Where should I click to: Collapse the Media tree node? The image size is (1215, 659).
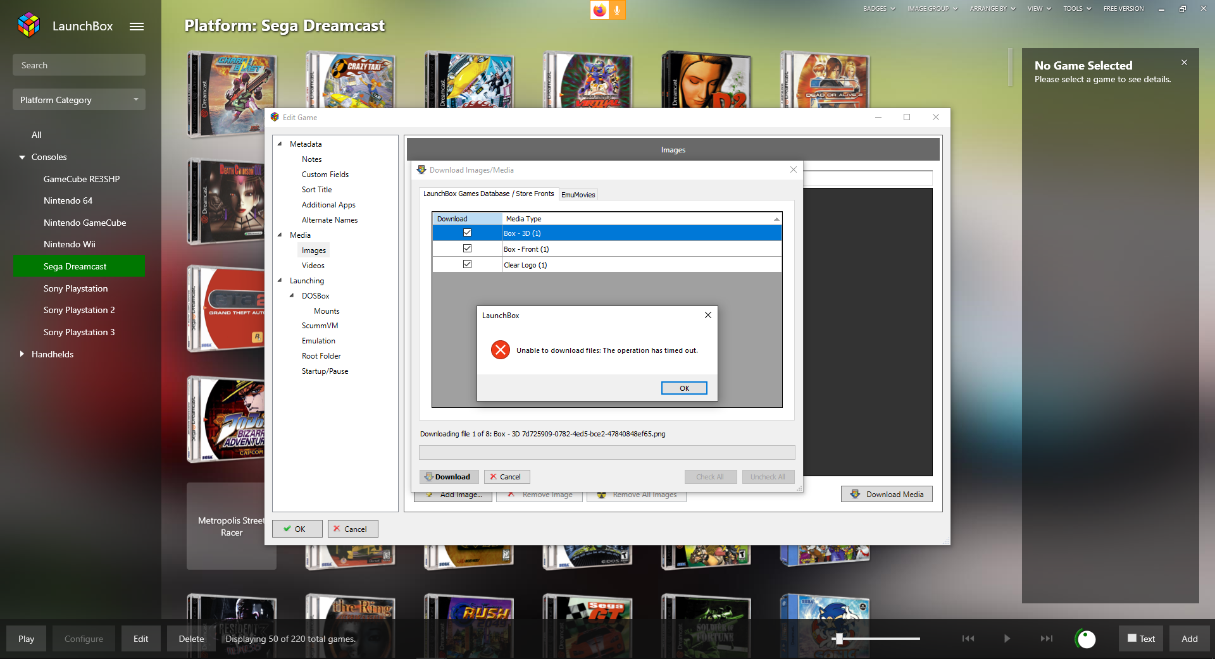coord(280,235)
